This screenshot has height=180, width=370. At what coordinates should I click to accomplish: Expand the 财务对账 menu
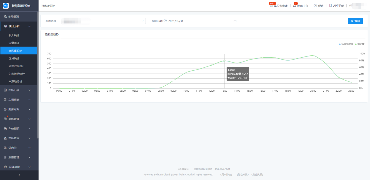click(x=19, y=109)
